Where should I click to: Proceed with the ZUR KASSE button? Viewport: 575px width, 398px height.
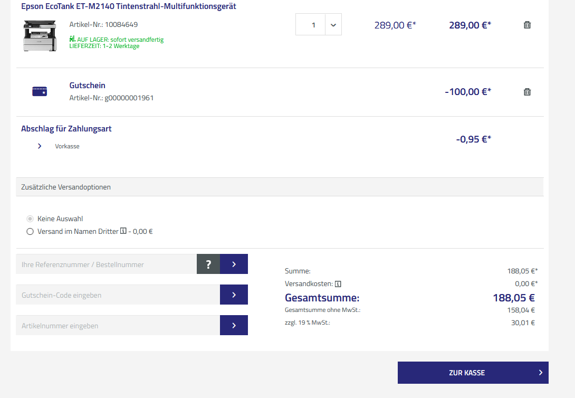[473, 373]
